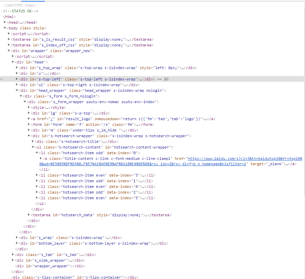Expand selected div s-top-left node
The image size is (305, 279).
(17, 79)
